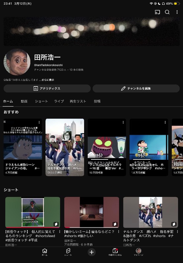Tap the plus create button

(x=92, y=252)
